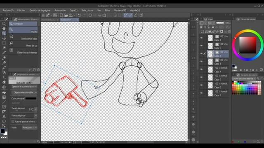This screenshot has height=148, width=264.
Task: Hide layer Capa 4 with eye icon
Action: (201, 69)
